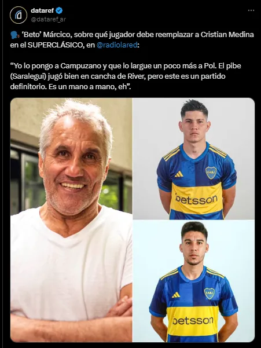Click the dataref display name

click(42, 10)
